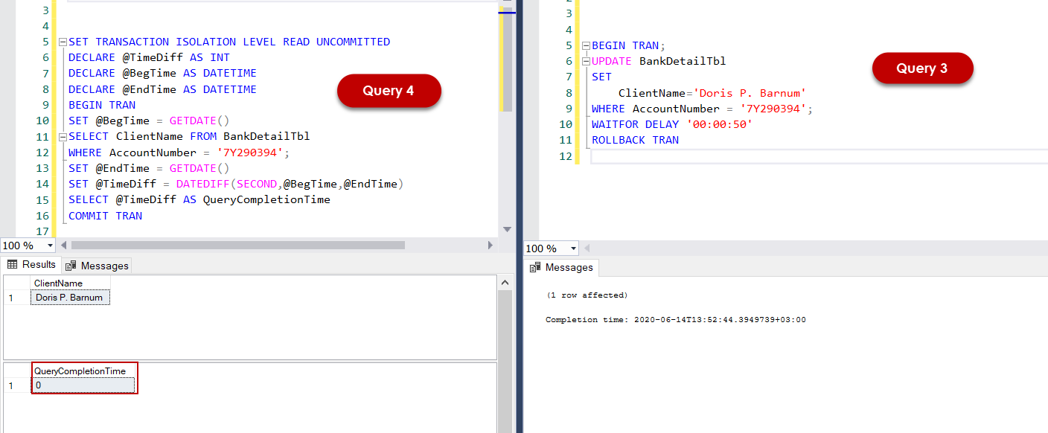Click the right arrow of Query 4's horizontal scrollbar
The image size is (1048, 433).
[490, 245]
